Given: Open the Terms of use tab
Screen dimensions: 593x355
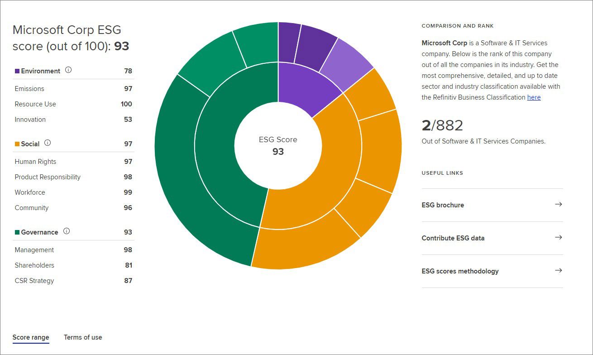Looking at the screenshot, I should point(83,337).
